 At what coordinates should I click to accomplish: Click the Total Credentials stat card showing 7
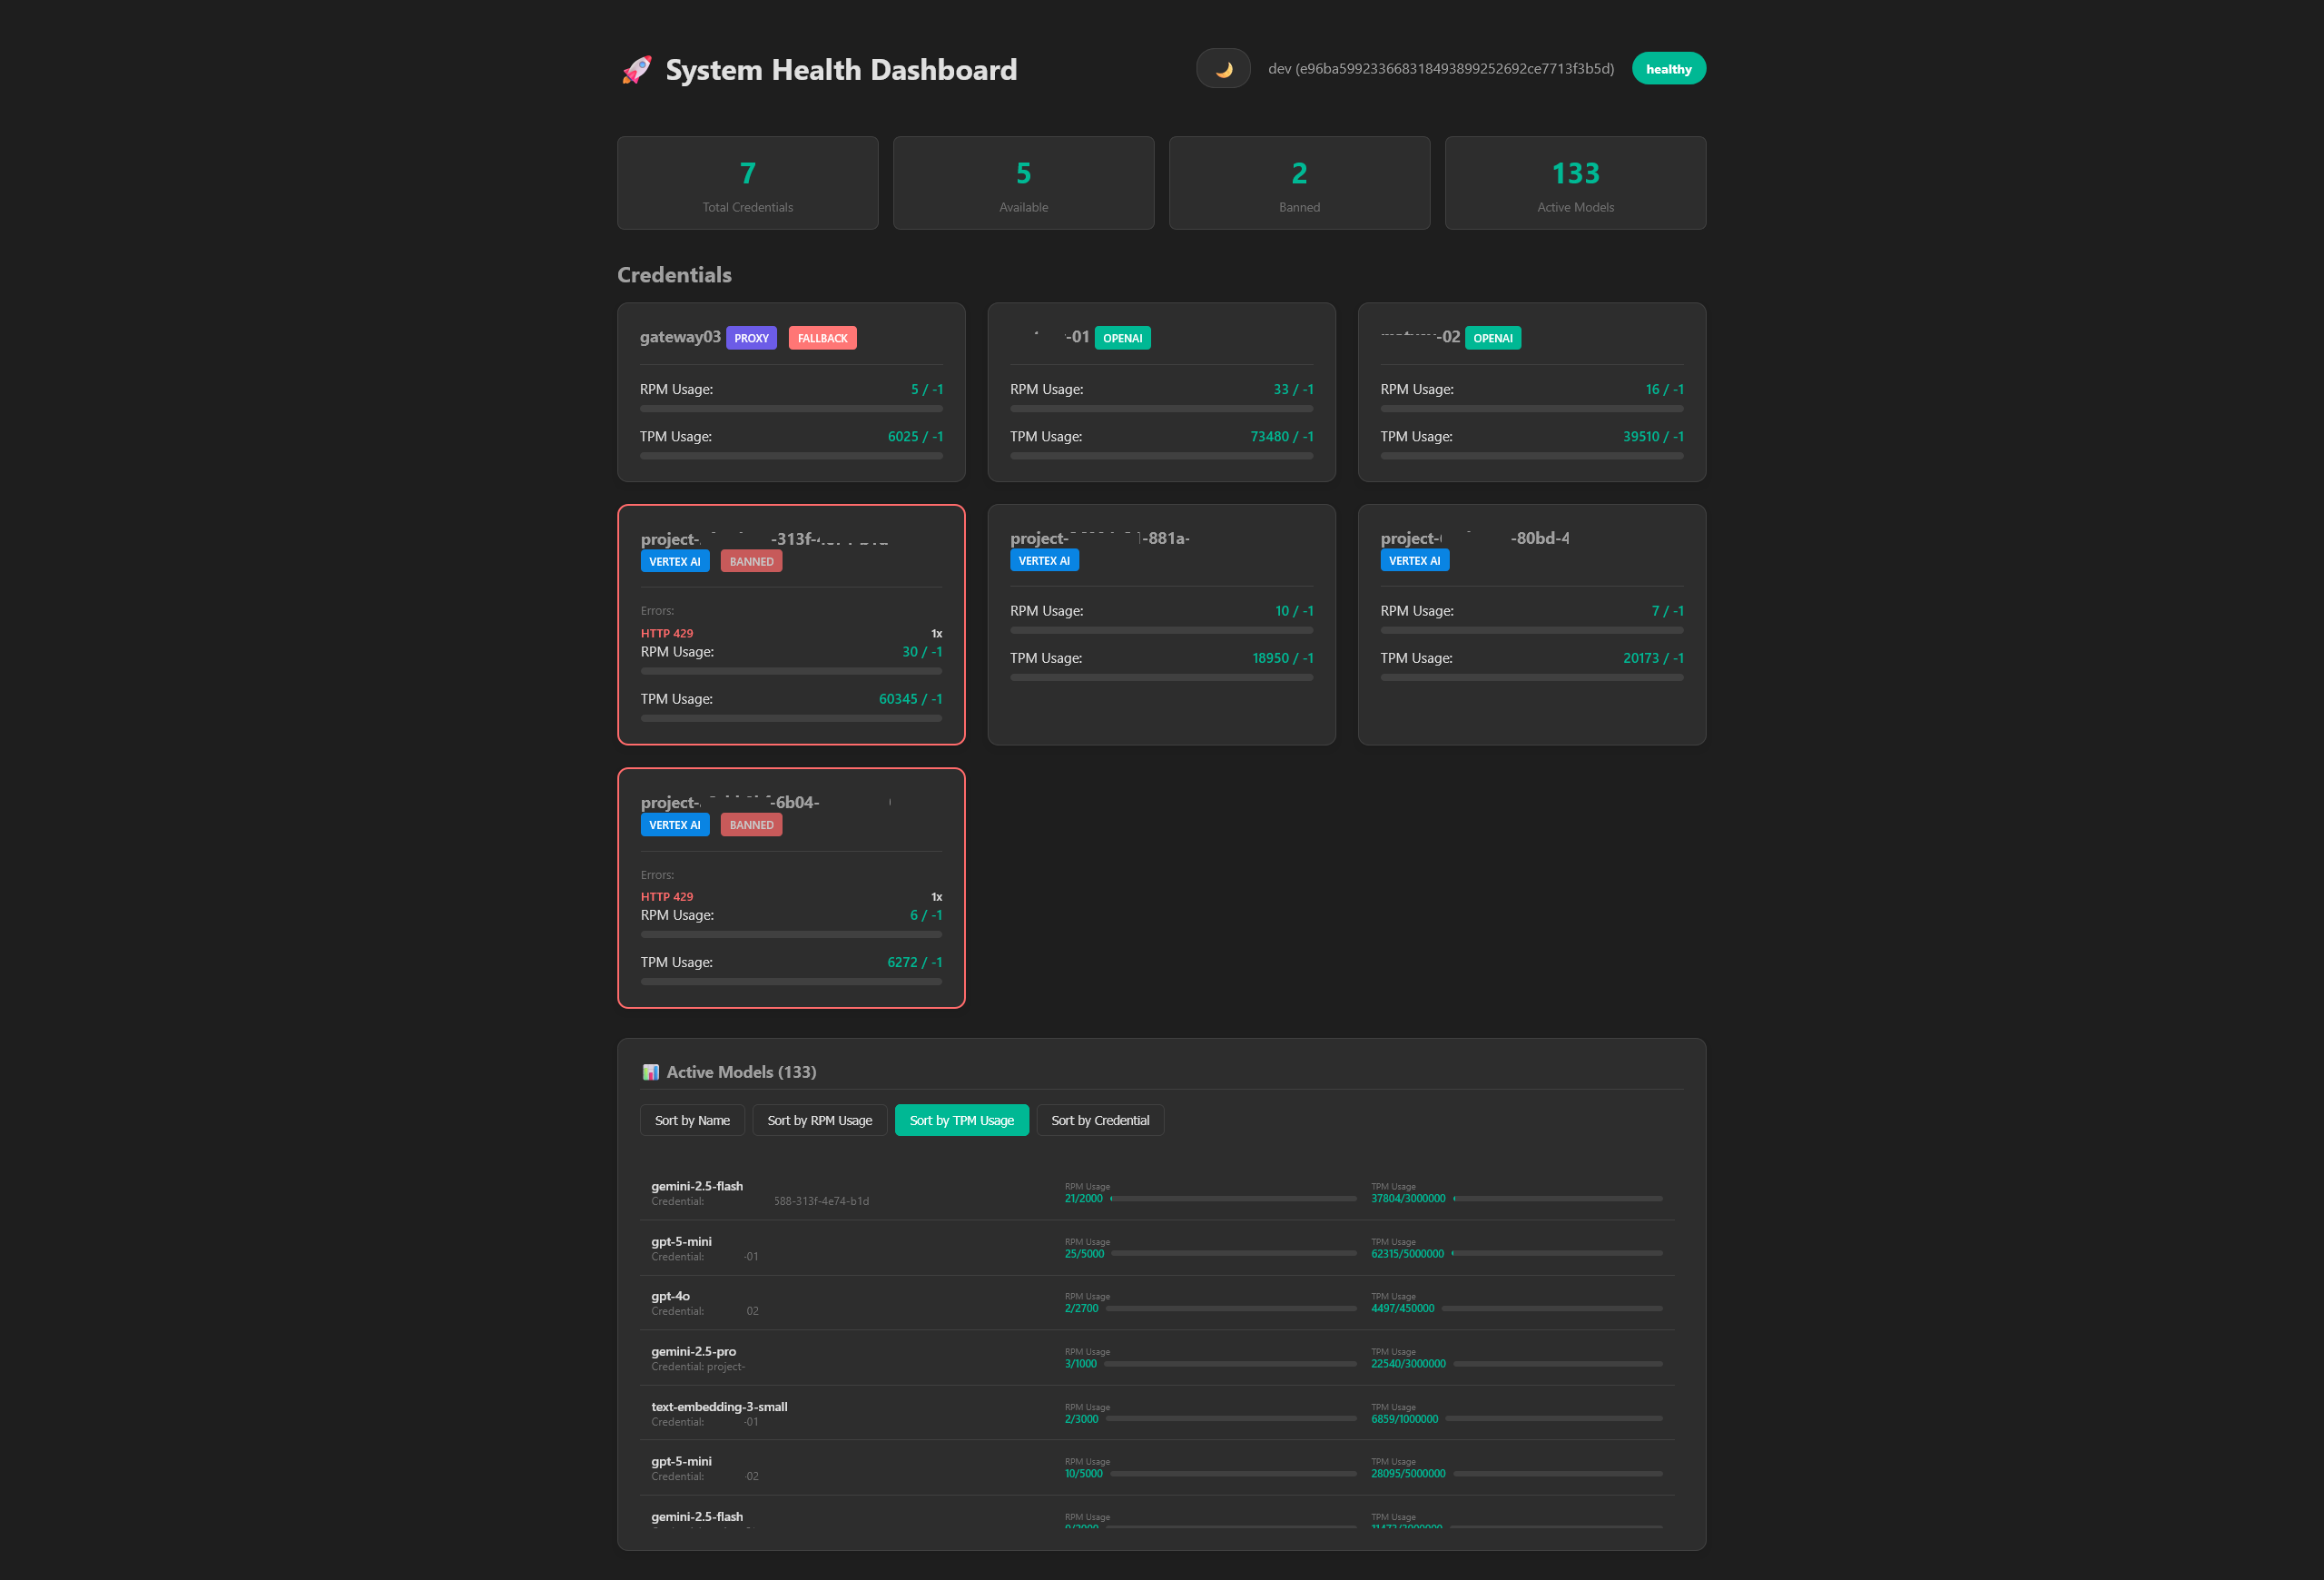747,183
